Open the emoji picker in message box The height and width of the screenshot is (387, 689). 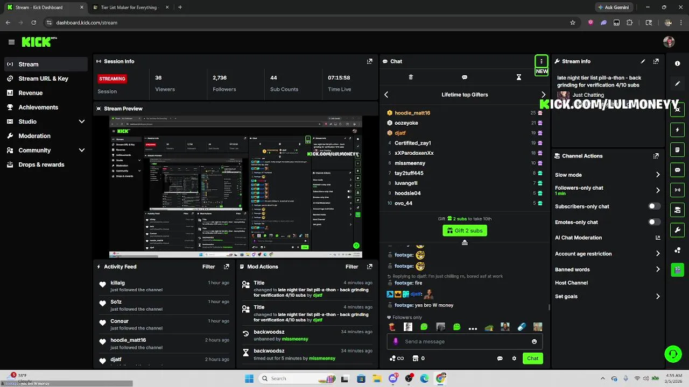pos(534,341)
